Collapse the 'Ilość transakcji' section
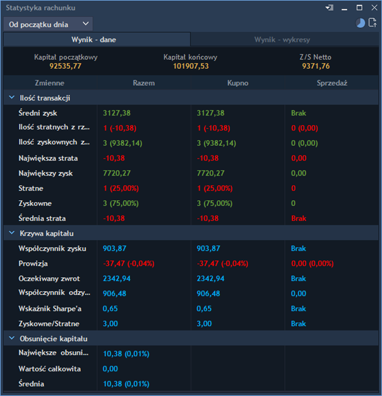The height and width of the screenshot is (396, 382). 11,98
